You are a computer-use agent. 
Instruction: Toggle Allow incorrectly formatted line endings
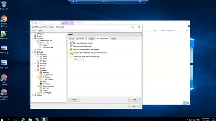[71, 49]
